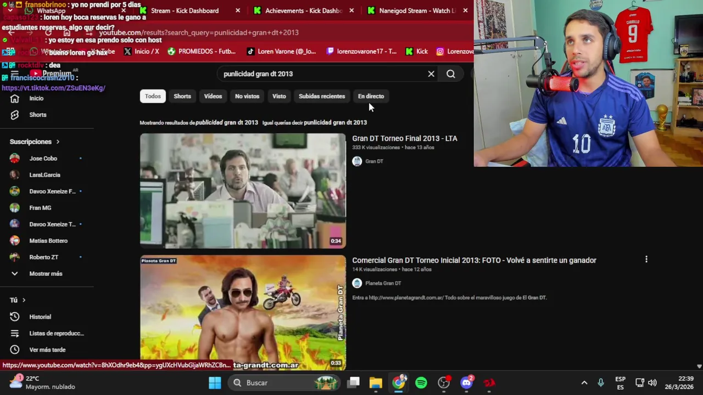Viewport: 703px width, 395px height.
Task: Click Gran DT channel avatar
Action: click(x=357, y=161)
